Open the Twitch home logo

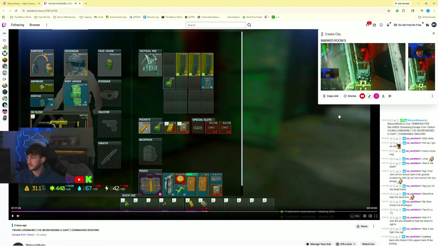point(4,25)
